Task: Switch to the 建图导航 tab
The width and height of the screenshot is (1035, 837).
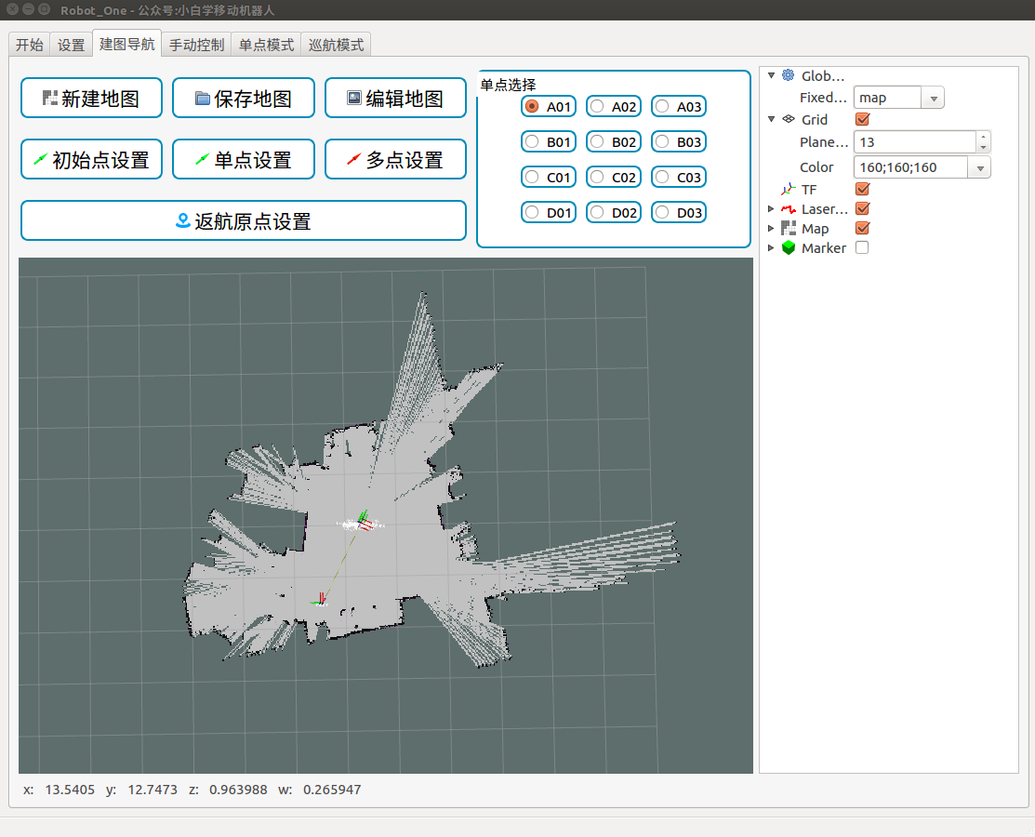Action: click(x=126, y=45)
